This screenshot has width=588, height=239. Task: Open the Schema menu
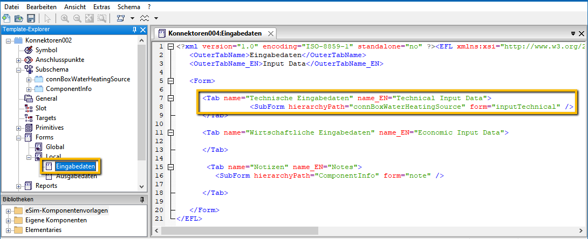coord(128,7)
